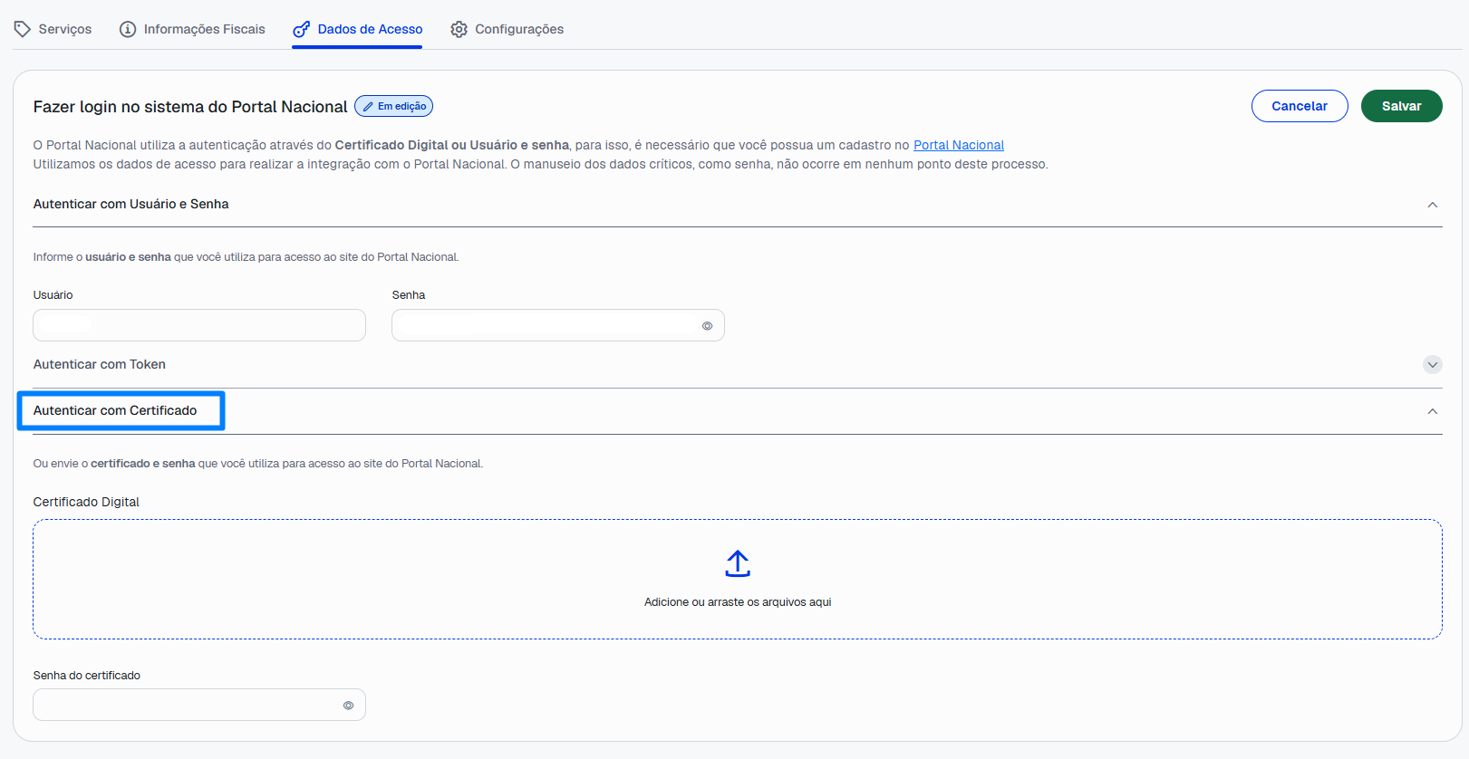This screenshot has height=759, width=1469.
Task: Click the Salvar button
Action: pos(1402,106)
